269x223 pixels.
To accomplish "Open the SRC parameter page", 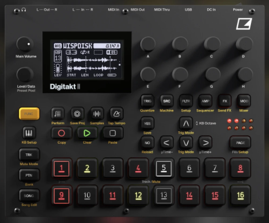I will pyautogui.click(x=166, y=101).
